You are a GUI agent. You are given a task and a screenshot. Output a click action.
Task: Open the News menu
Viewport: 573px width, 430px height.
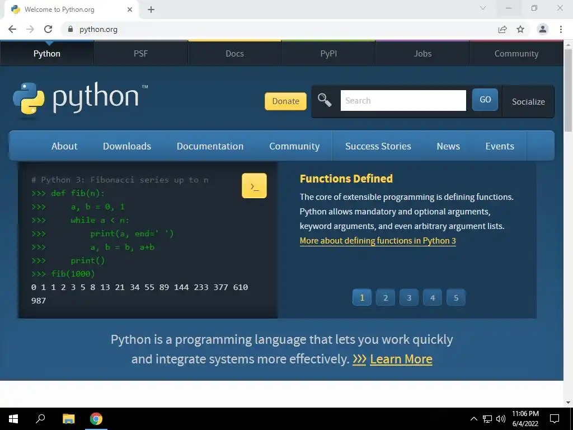(x=448, y=146)
